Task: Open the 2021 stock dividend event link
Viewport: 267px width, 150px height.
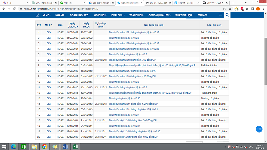Action: pos(134,32)
